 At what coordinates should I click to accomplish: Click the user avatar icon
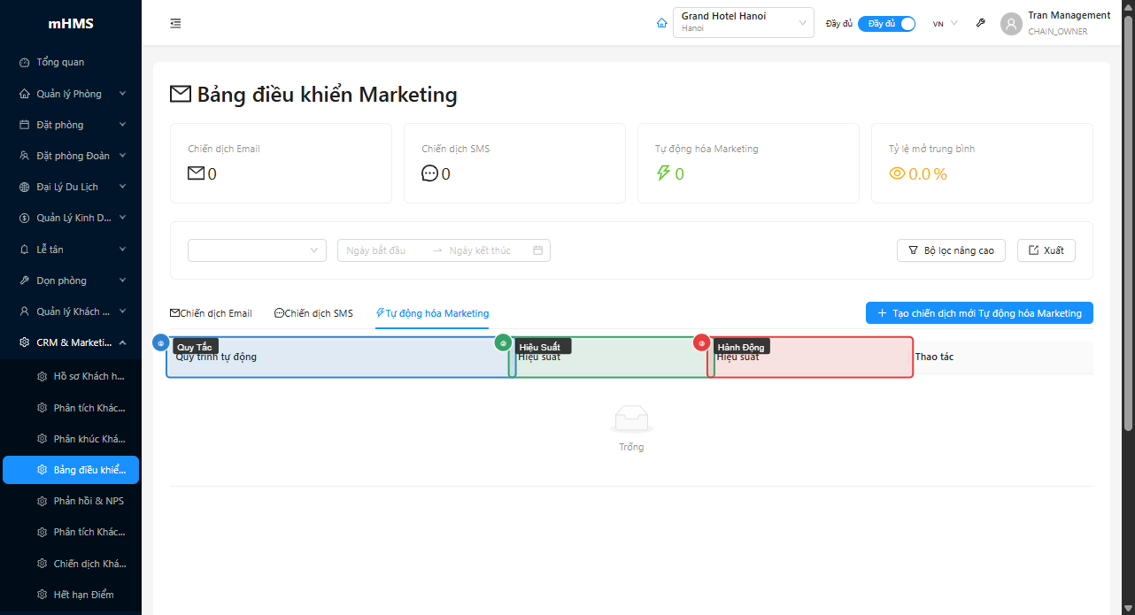point(1011,24)
